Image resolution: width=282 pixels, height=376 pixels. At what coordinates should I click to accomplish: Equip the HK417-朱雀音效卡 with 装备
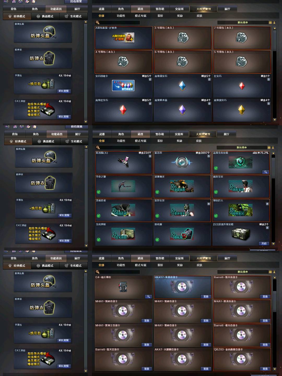[206, 296]
